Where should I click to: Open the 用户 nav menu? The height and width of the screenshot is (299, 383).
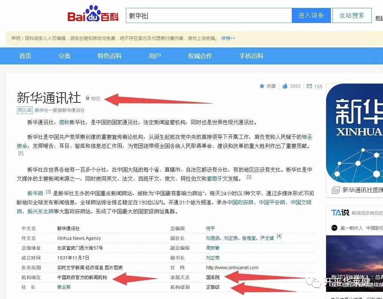(x=155, y=56)
